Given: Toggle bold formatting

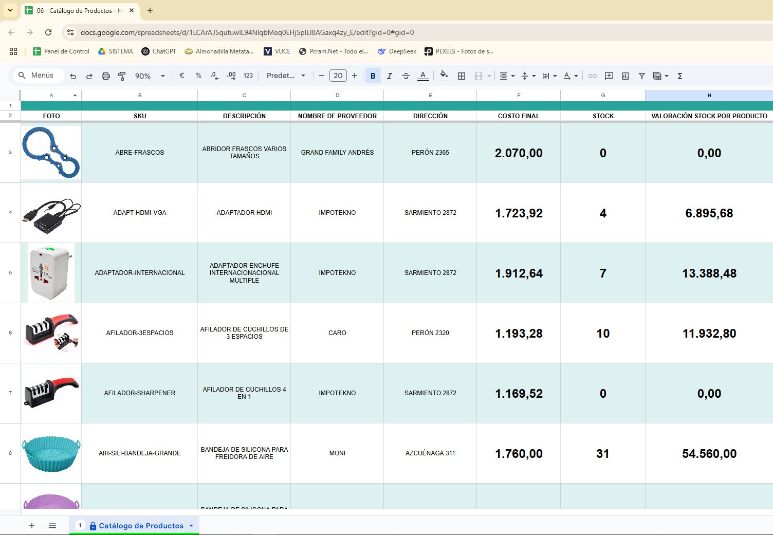Looking at the screenshot, I should [373, 76].
